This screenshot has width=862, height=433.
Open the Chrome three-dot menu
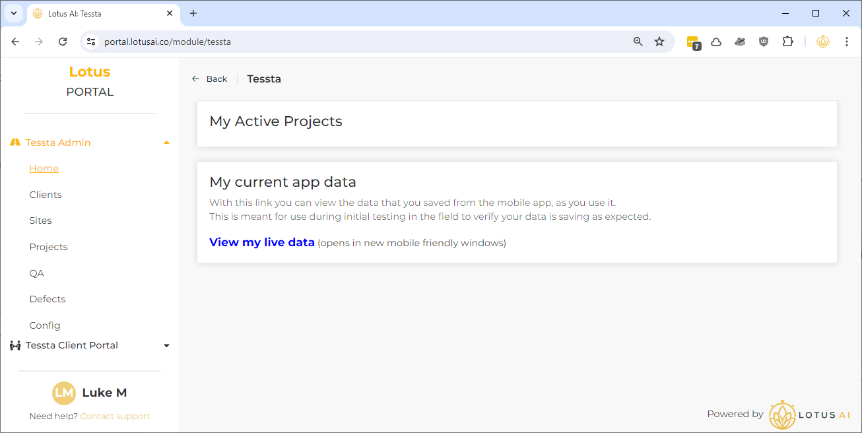pos(847,42)
